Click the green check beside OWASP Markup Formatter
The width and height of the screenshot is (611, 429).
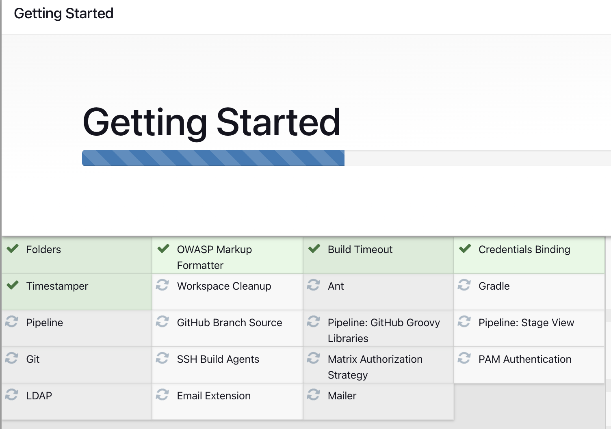[x=163, y=249]
